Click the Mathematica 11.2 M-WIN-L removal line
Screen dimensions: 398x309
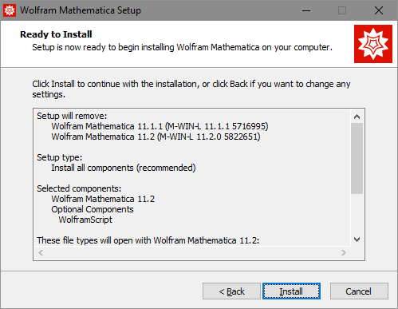[156, 137]
